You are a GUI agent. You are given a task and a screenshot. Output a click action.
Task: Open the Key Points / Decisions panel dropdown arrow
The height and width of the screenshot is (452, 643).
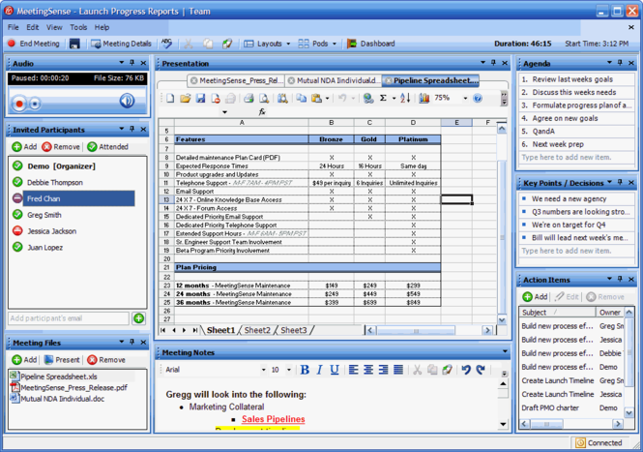pos(609,181)
